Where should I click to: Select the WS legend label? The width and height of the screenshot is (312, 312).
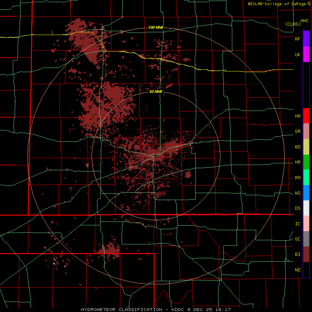(x=297, y=193)
